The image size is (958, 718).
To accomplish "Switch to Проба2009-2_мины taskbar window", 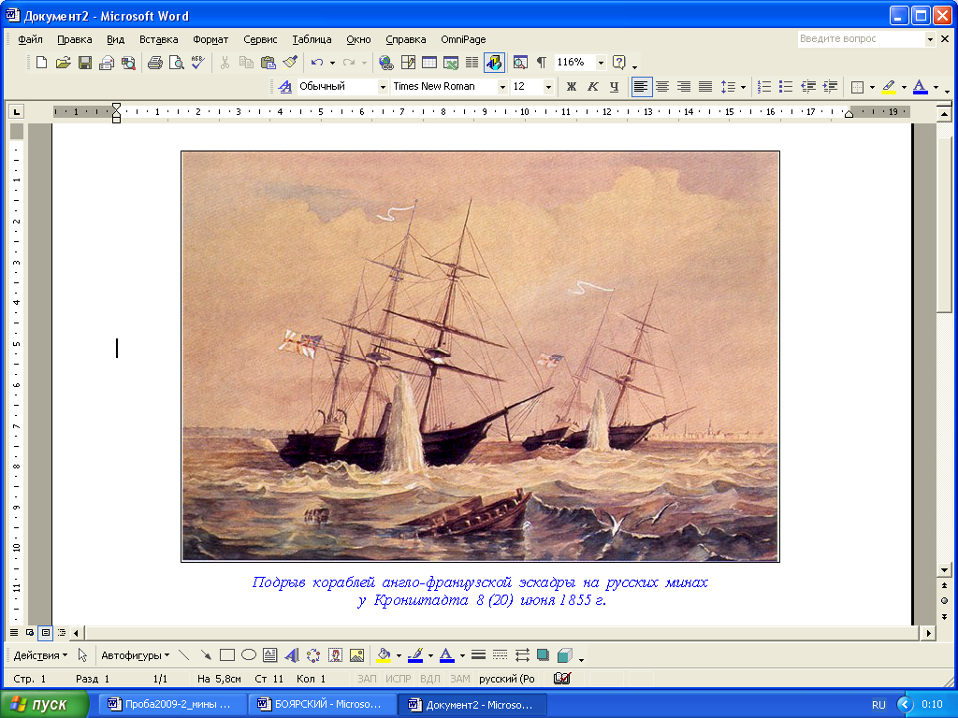I will [x=173, y=705].
